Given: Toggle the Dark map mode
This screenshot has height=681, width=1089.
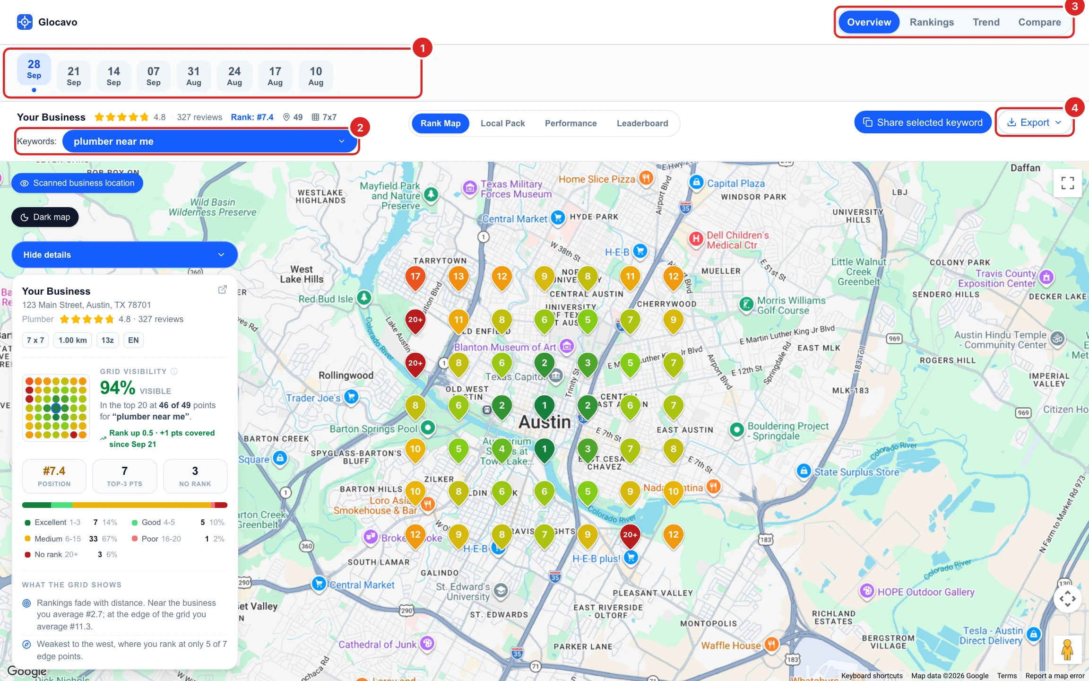Looking at the screenshot, I should tap(45, 217).
